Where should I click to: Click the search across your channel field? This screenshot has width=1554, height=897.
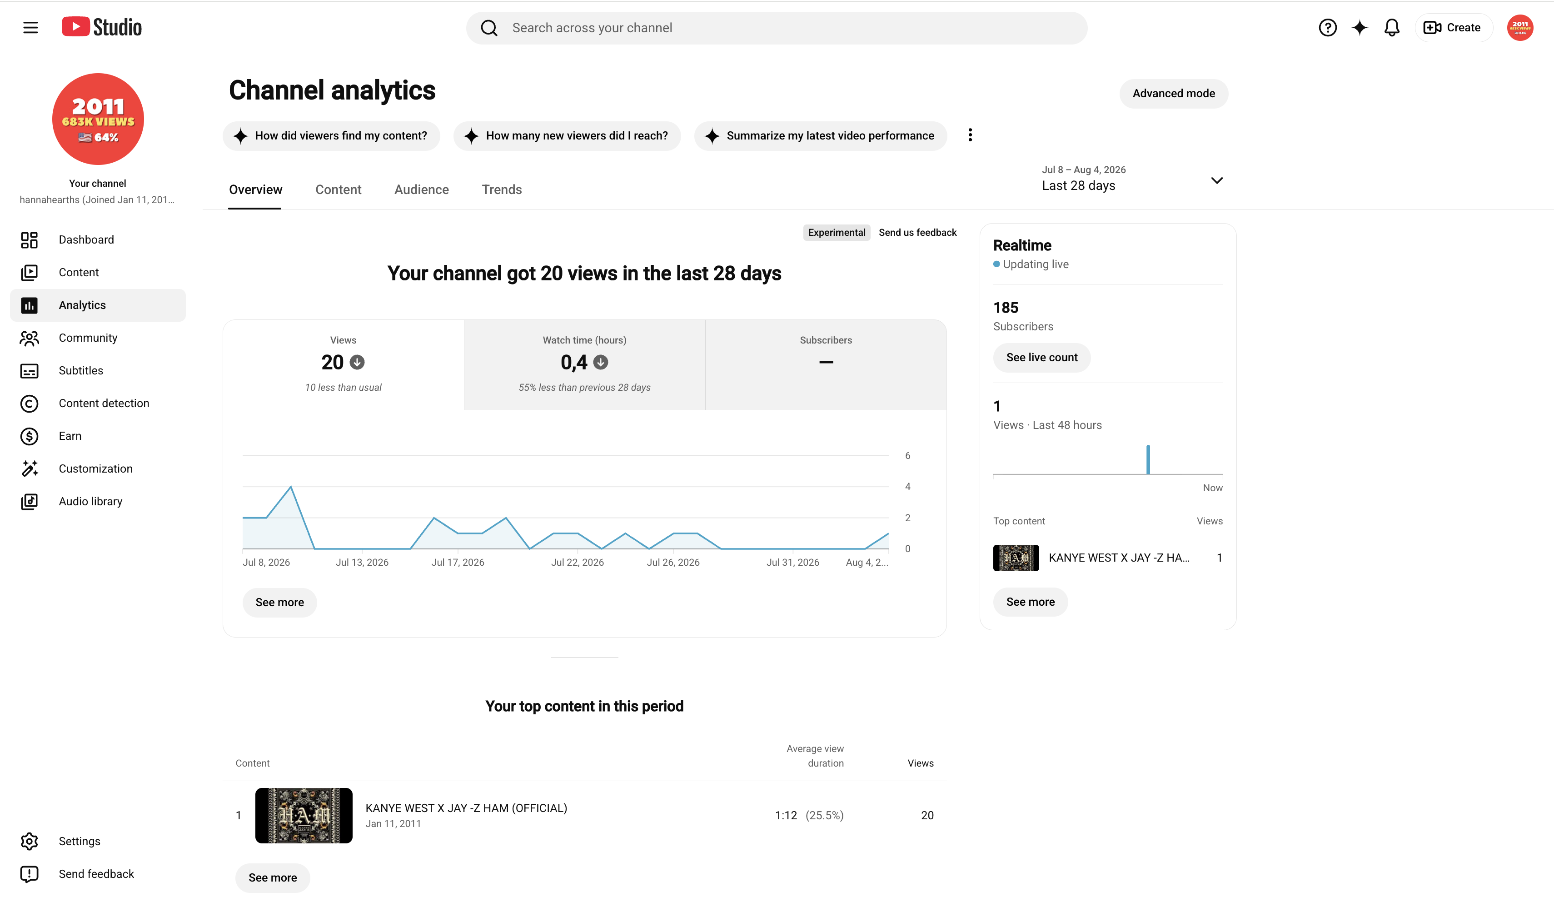pyautogui.click(x=776, y=28)
